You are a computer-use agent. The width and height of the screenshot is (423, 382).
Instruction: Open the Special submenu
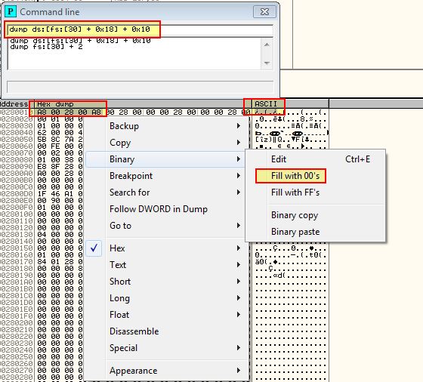tap(167, 348)
